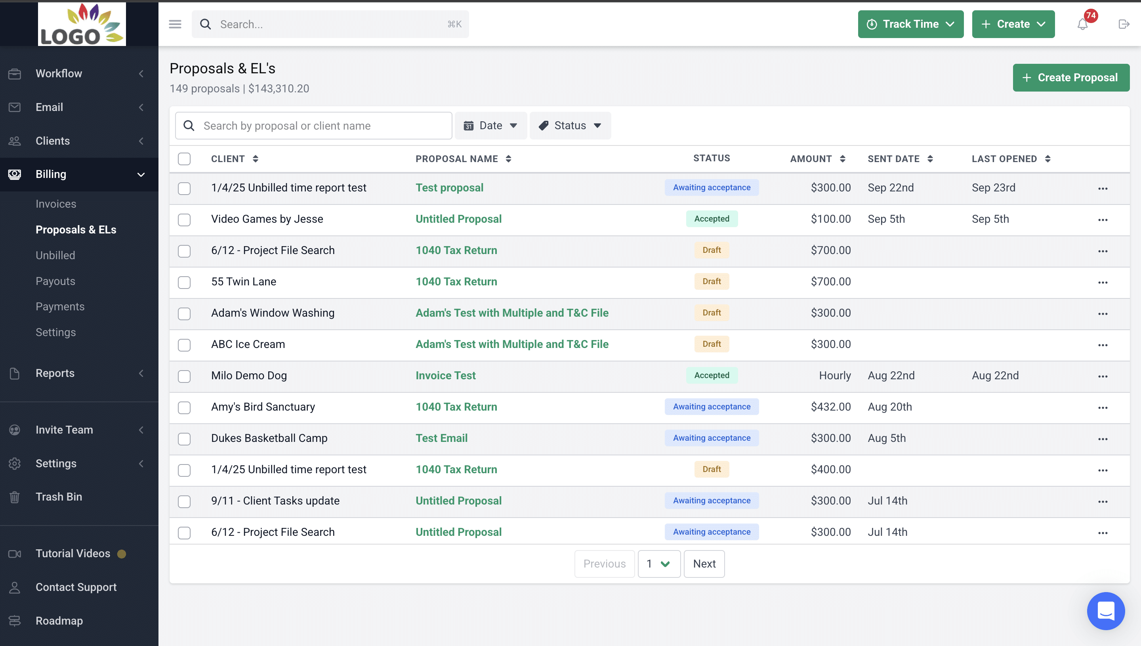Expand the page number selector
Image resolution: width=1141 pixels, height=646 pixels.
[658, 564]
